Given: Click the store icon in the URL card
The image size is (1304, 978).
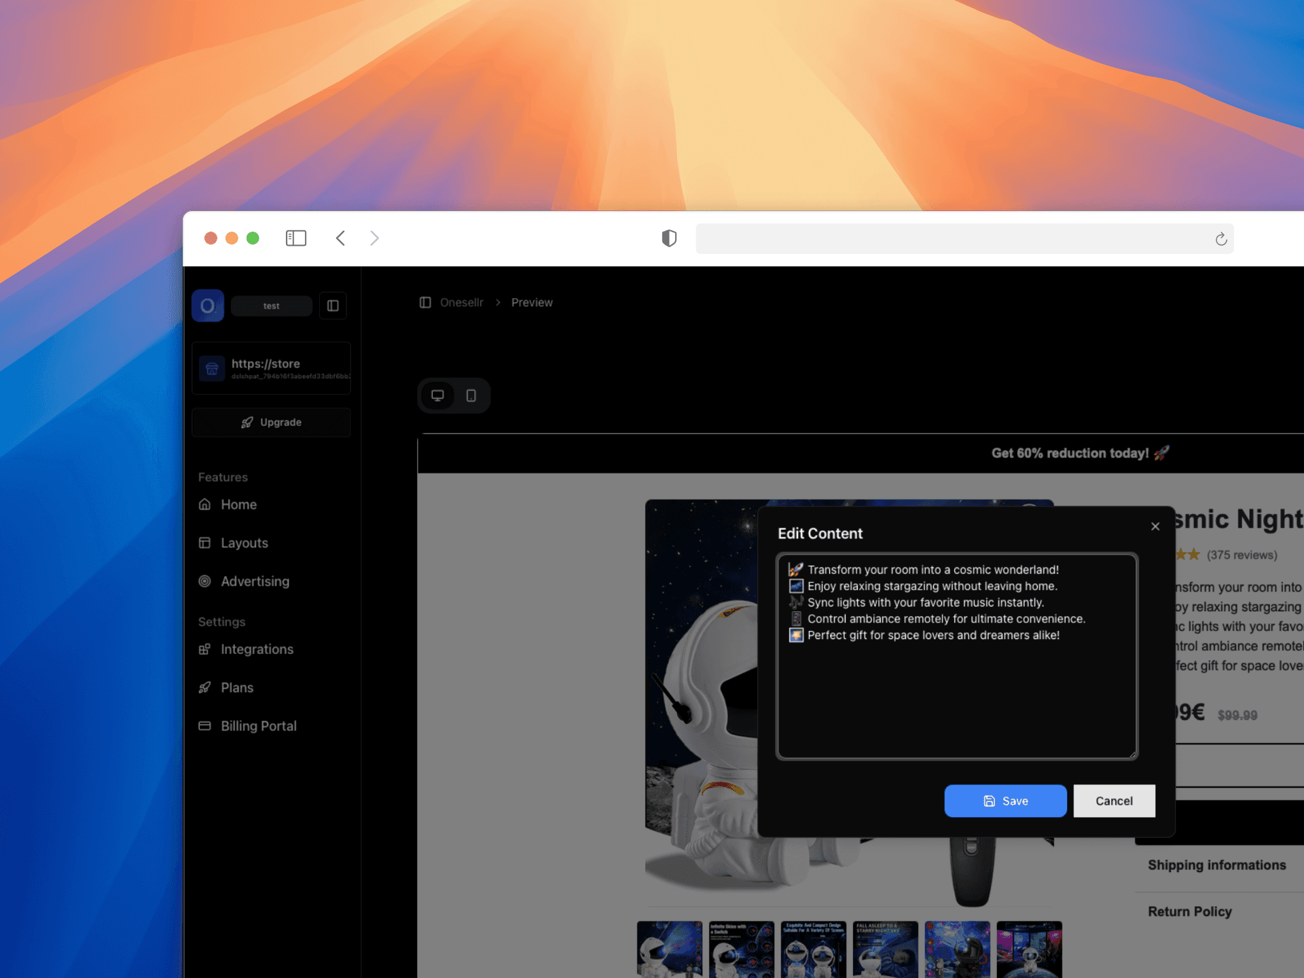Looking at the screenshot, I should 212,368.
